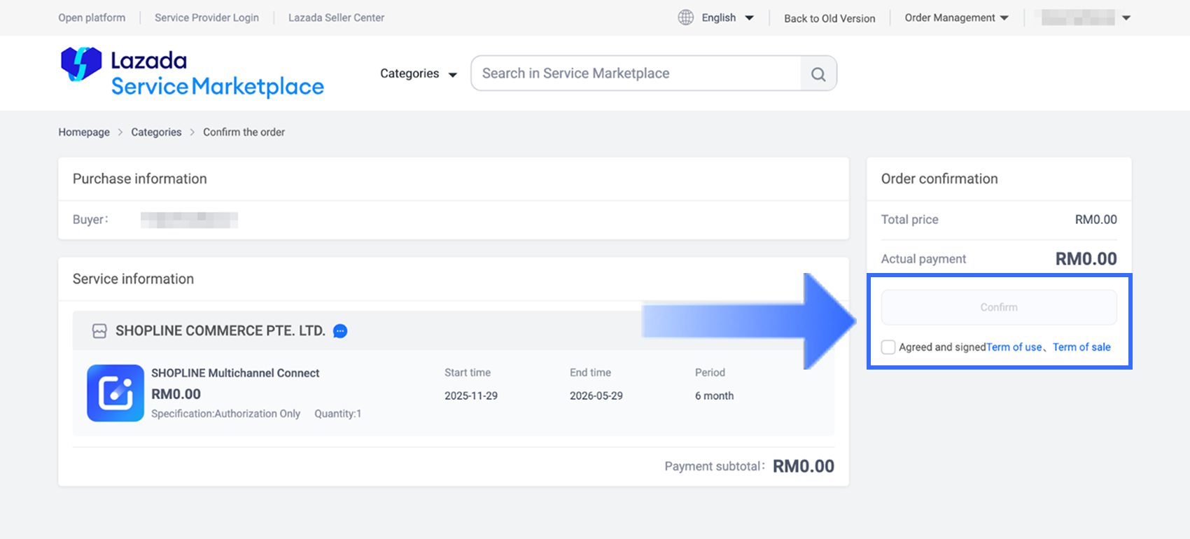
Task: Tick the Agreed and signed checkbox
Action: pos(888,347)
